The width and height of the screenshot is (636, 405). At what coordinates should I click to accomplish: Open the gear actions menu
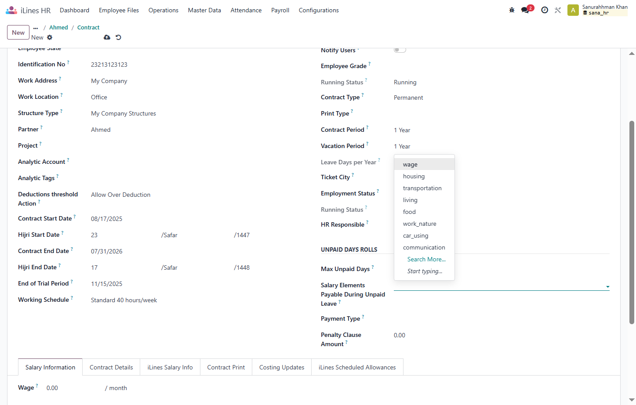(50, 37)
